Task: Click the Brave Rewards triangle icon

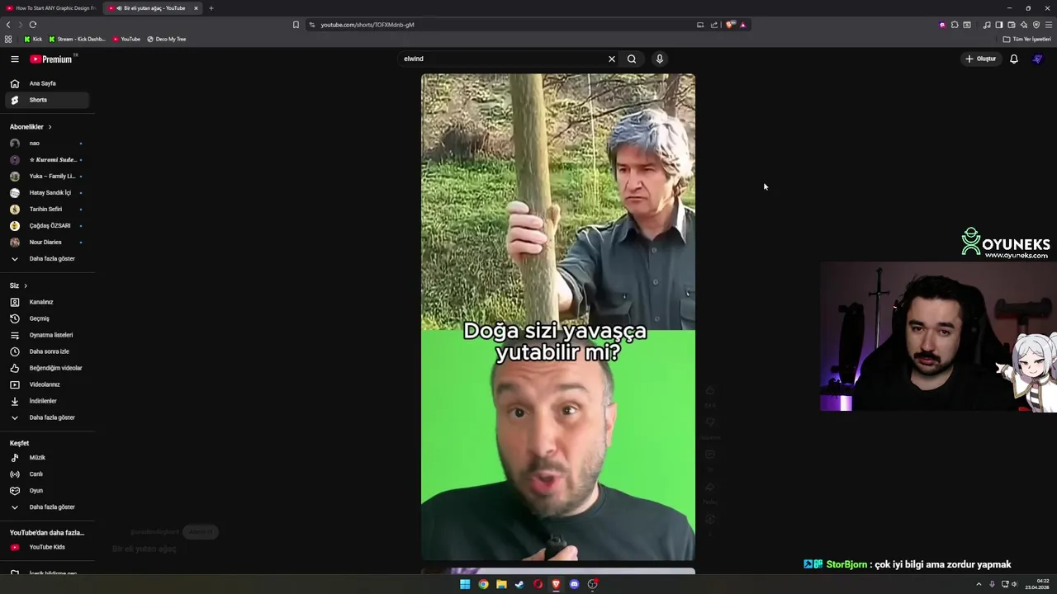Action: [x=742, y=25]
